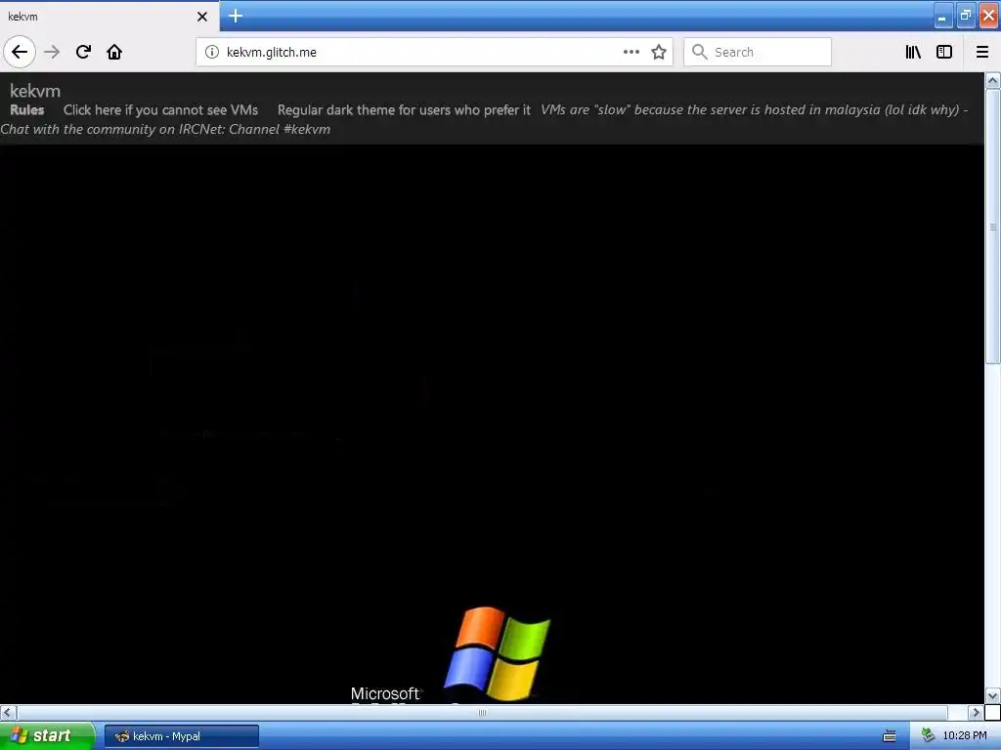The image size is (1001, 750).
Task: Click the on-screen keyboard tray icon
Action: tap(890, 736)
